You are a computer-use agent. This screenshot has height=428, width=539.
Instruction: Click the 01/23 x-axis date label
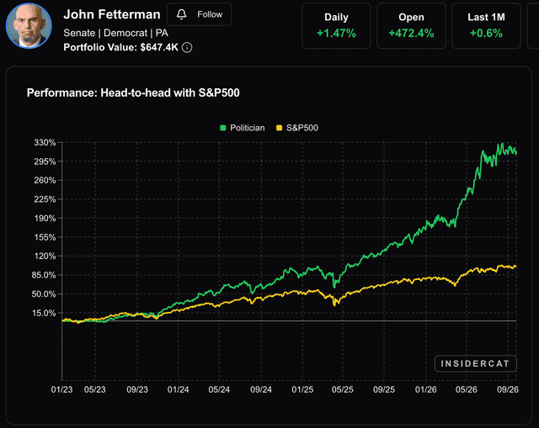coord(61,389)
